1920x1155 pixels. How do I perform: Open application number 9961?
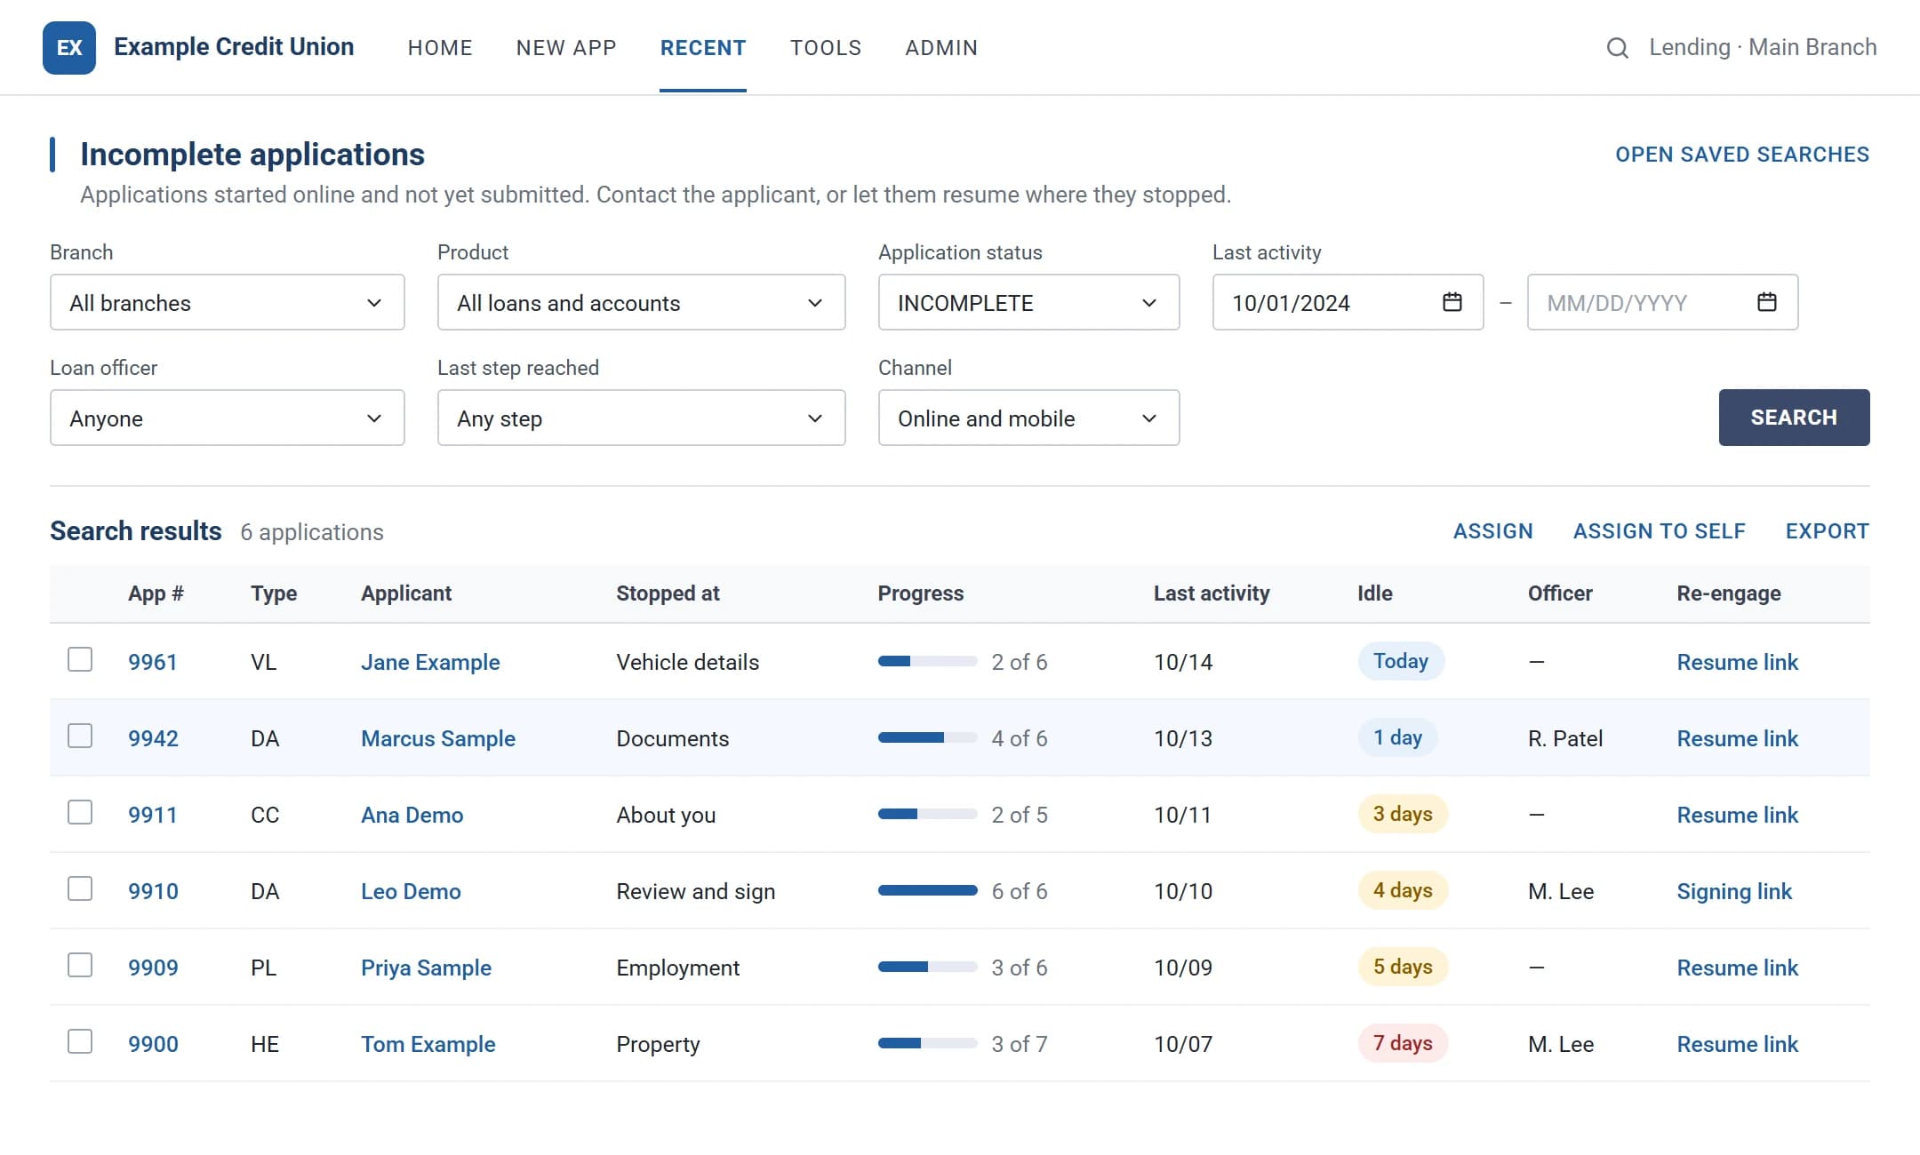[153, 662]
